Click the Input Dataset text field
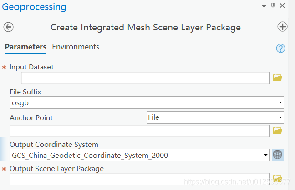The width and height of the screenshot is (295, 190). (x=145, y=78)
